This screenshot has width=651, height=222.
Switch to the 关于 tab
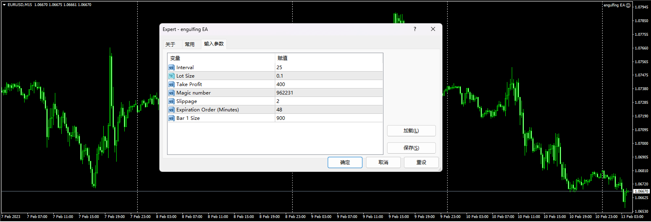coord(170,44)
